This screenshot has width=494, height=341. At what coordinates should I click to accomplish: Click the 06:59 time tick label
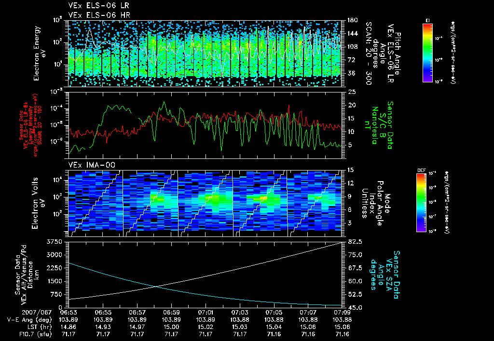[171, 313]
